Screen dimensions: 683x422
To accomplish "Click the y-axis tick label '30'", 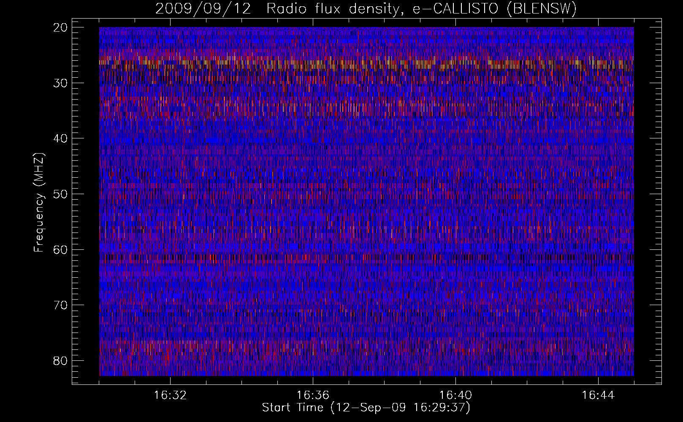I will tap(61, 83).
